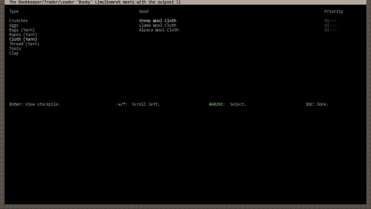Click the Scroll left hint
The height and width of the screenshot is (209, 371).
coord(138,105)
